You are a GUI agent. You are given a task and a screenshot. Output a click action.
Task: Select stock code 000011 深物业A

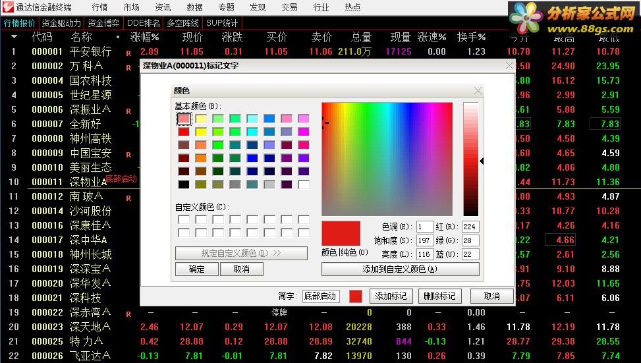click(69, 182)
